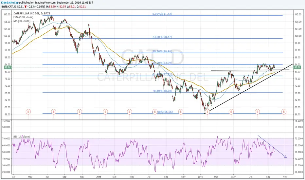
Task: Click the 23.60%(98.47) Fibonacci label
Action: [162, 37]
